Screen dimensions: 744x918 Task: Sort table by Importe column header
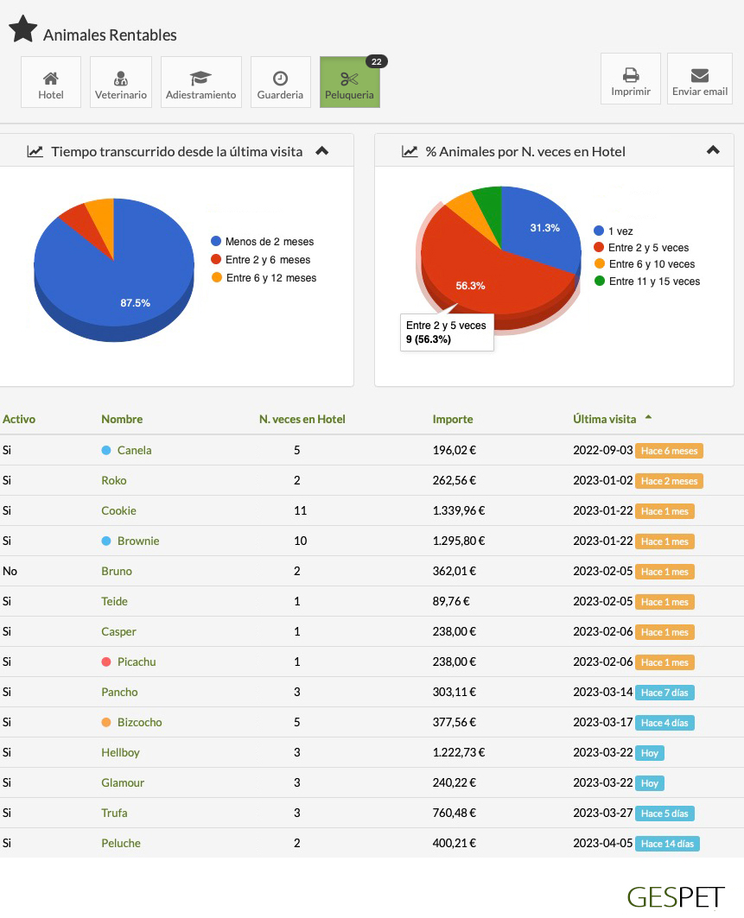click(453, 419)
